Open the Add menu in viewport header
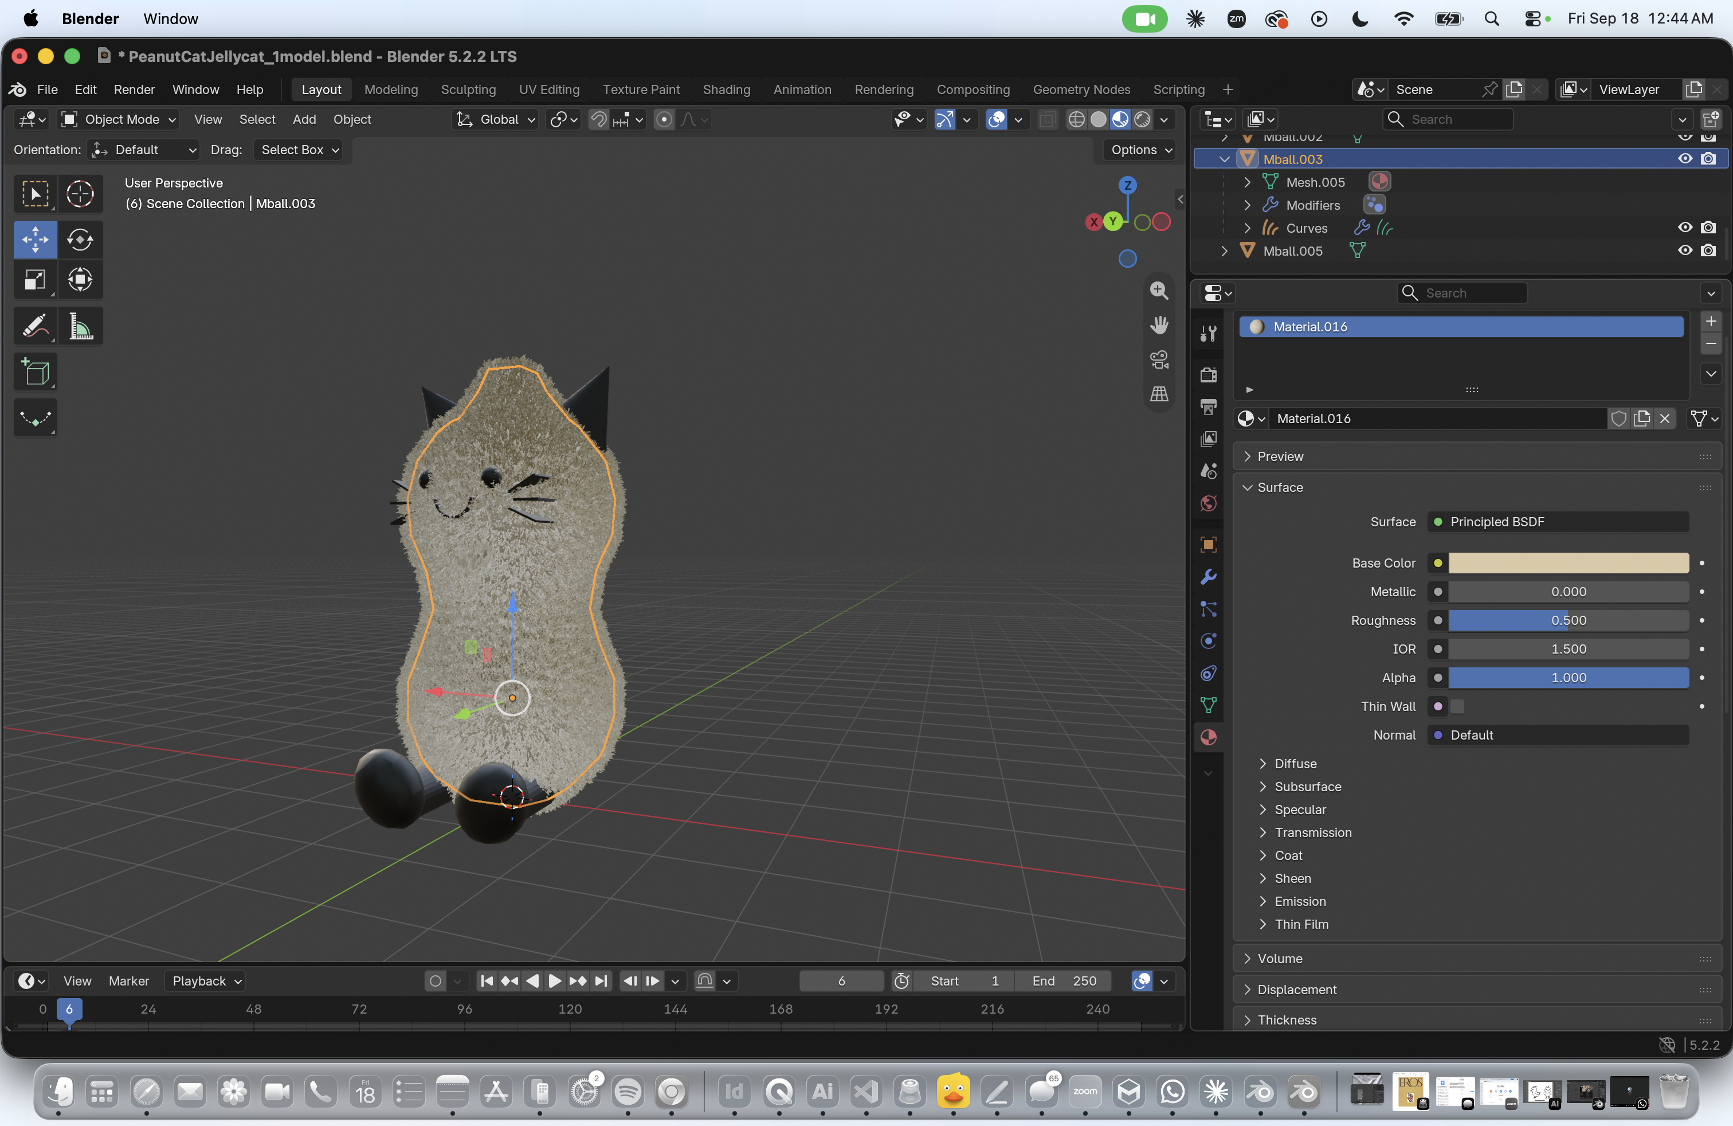Image resolution: width=1733 pixels, height=1126 pixels. coord(304,119)
